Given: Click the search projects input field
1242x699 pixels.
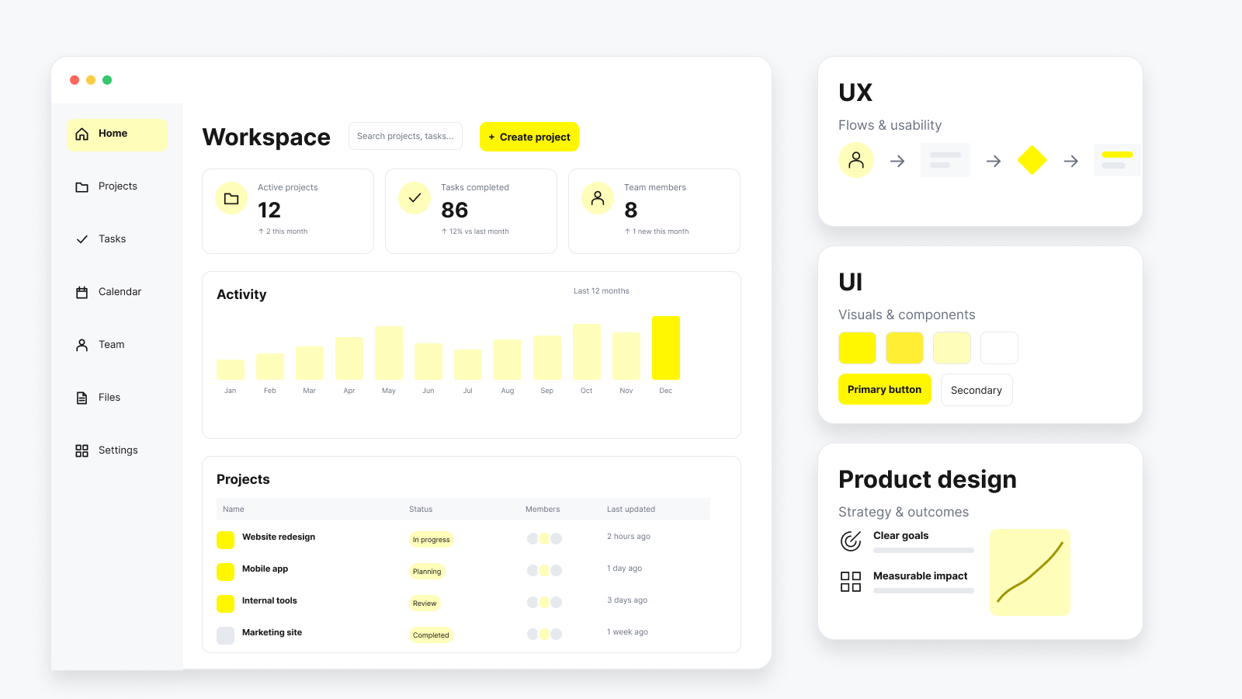Looking at the screenshot, I should click(405, 136).
